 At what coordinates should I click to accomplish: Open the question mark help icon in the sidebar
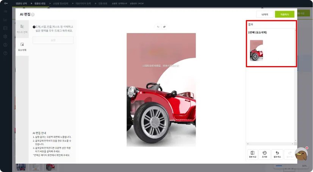[x=5, y=53]
